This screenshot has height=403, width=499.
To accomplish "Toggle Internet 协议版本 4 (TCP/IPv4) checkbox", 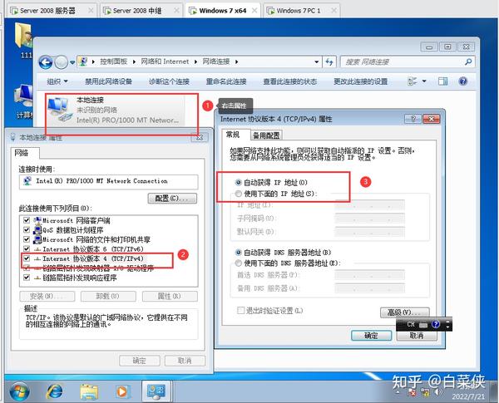I will [x=27, y=258].
